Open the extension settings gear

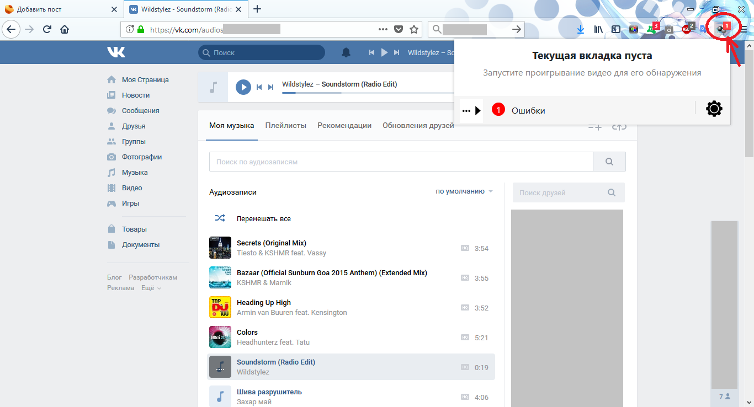[x=714, y=109]
